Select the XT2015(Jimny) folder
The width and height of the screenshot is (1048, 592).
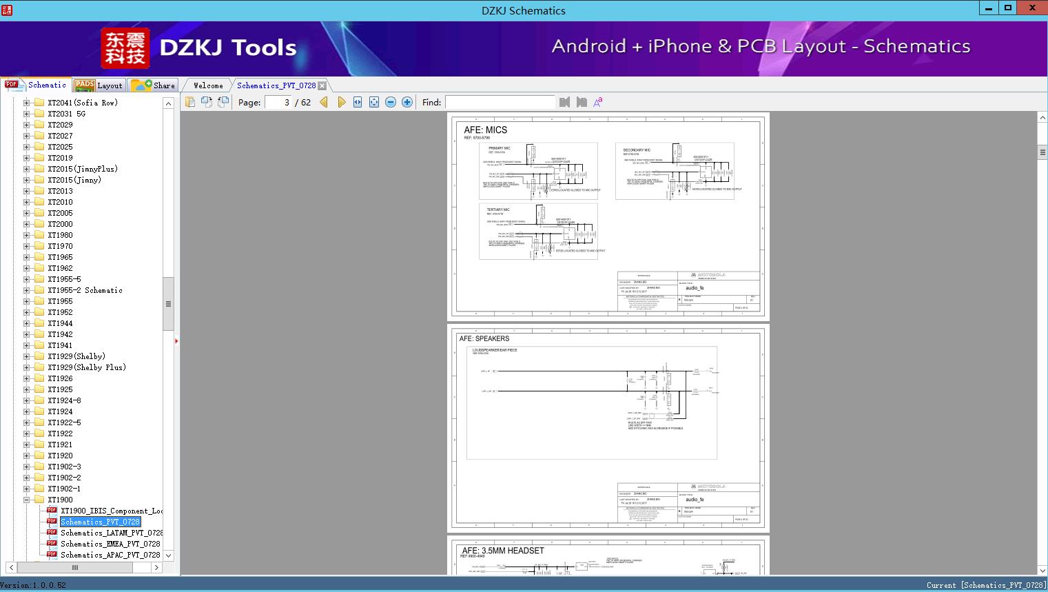coord(74,180)
